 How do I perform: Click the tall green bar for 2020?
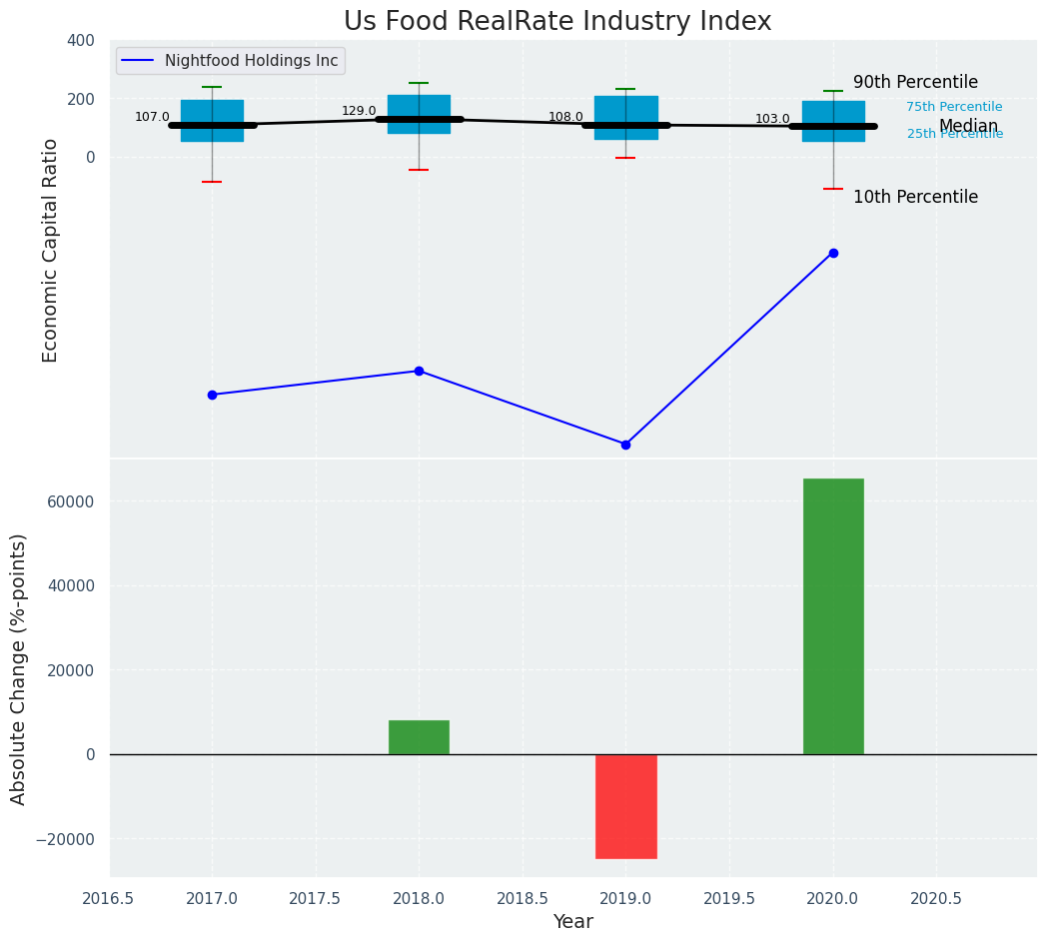tap(833, 615)
